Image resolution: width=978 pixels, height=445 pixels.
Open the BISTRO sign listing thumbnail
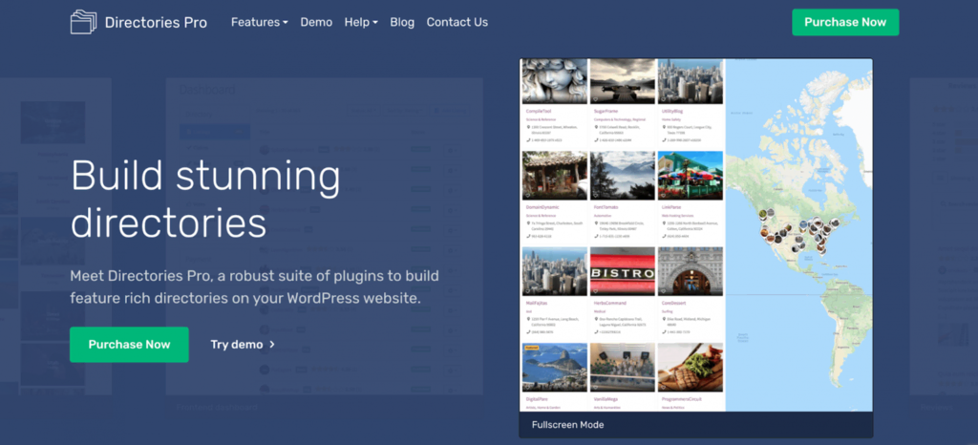click(x=623, y=270)
